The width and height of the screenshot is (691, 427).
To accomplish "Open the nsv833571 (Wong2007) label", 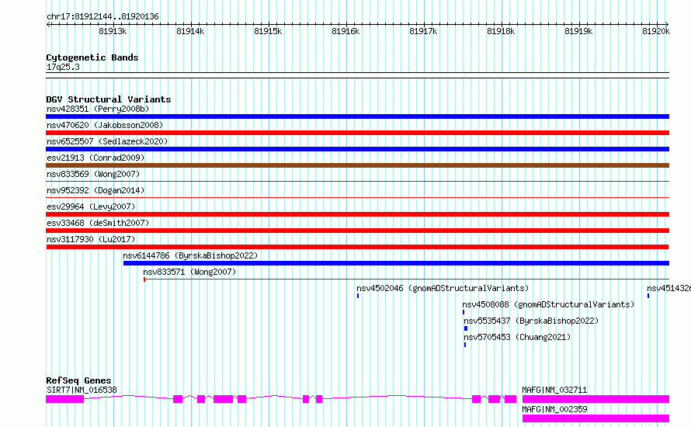I will 190,272.
